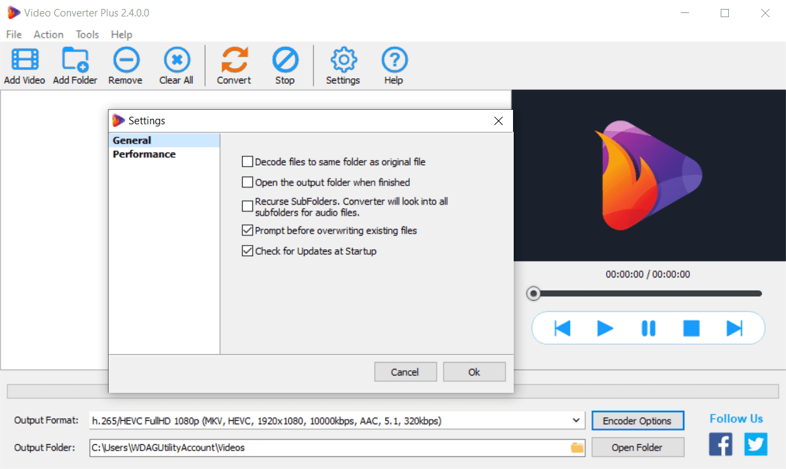This screenshot has height=469, width=786.
Task: Play the video preview
Action: [x=605, y=328]
